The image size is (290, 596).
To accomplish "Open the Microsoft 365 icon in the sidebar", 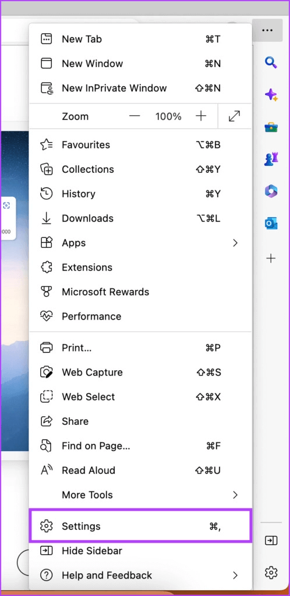I will point(271,191).
